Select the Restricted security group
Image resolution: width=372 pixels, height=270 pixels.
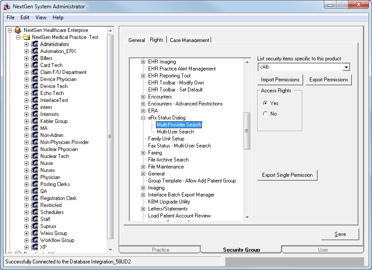tap(51, 205)
